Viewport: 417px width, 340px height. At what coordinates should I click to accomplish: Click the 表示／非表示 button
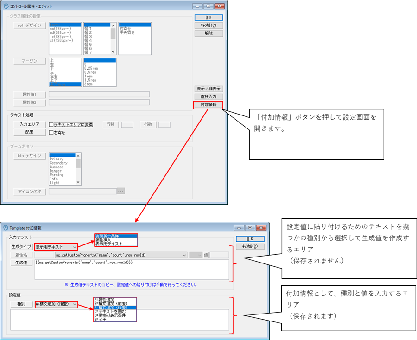point(208,89)
